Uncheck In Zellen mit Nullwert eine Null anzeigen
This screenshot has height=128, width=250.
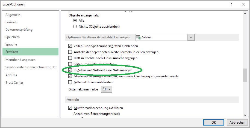(x=70, y=70)
